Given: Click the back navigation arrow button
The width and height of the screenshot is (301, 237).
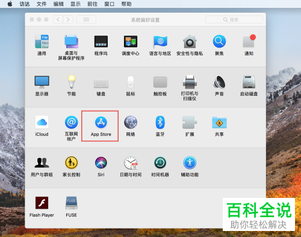Looking at the screenshot, I should (58, 19).
